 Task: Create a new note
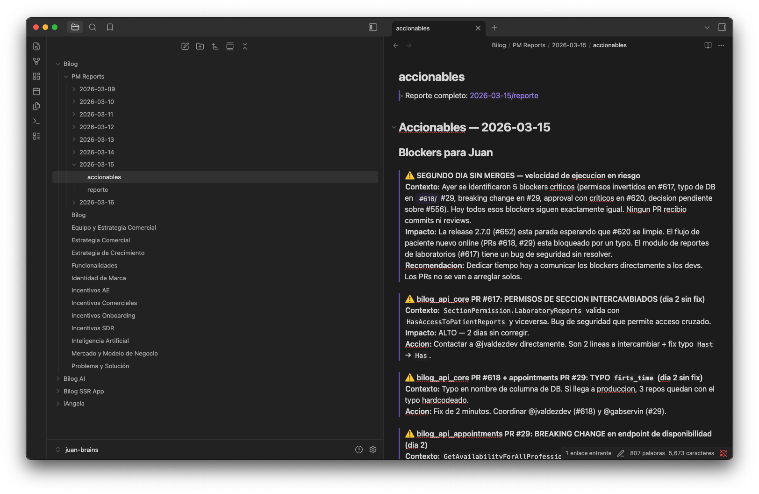point(185,46)
